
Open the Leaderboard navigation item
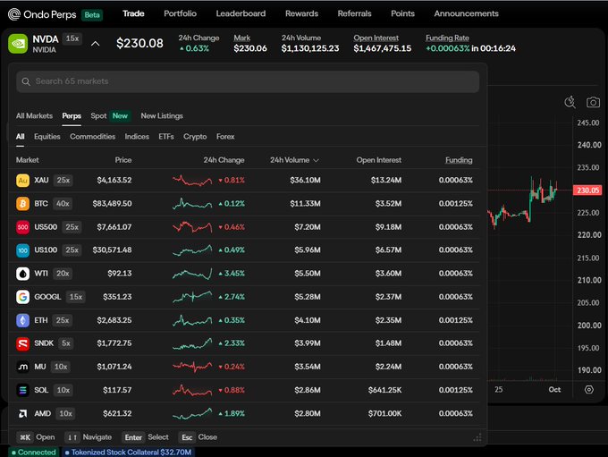click(x=241, y=13)
